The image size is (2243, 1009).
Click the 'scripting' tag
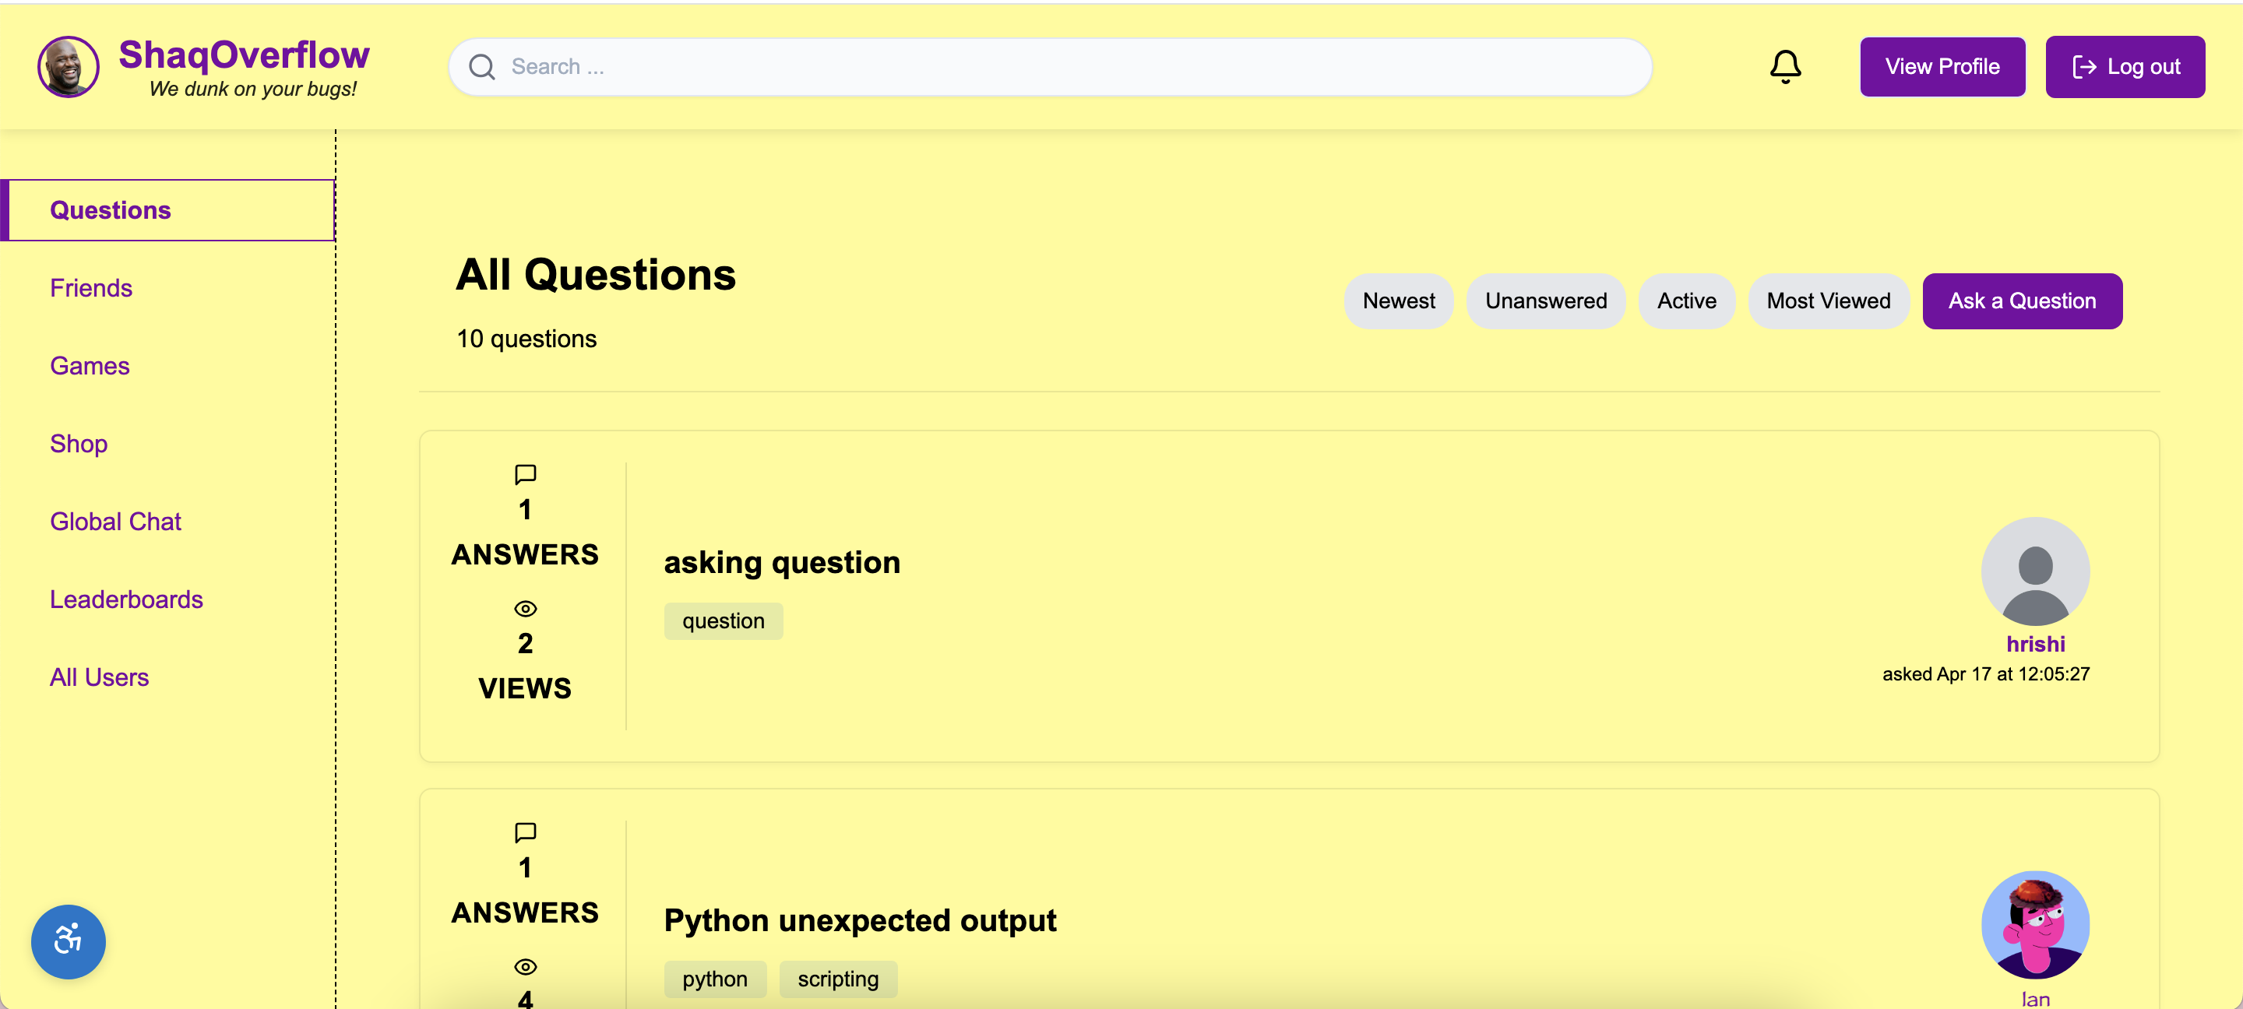pos(838,979)
